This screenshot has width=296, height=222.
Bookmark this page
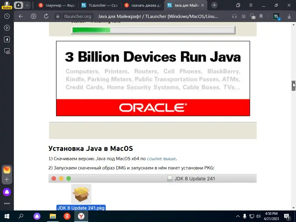(261, 16)
